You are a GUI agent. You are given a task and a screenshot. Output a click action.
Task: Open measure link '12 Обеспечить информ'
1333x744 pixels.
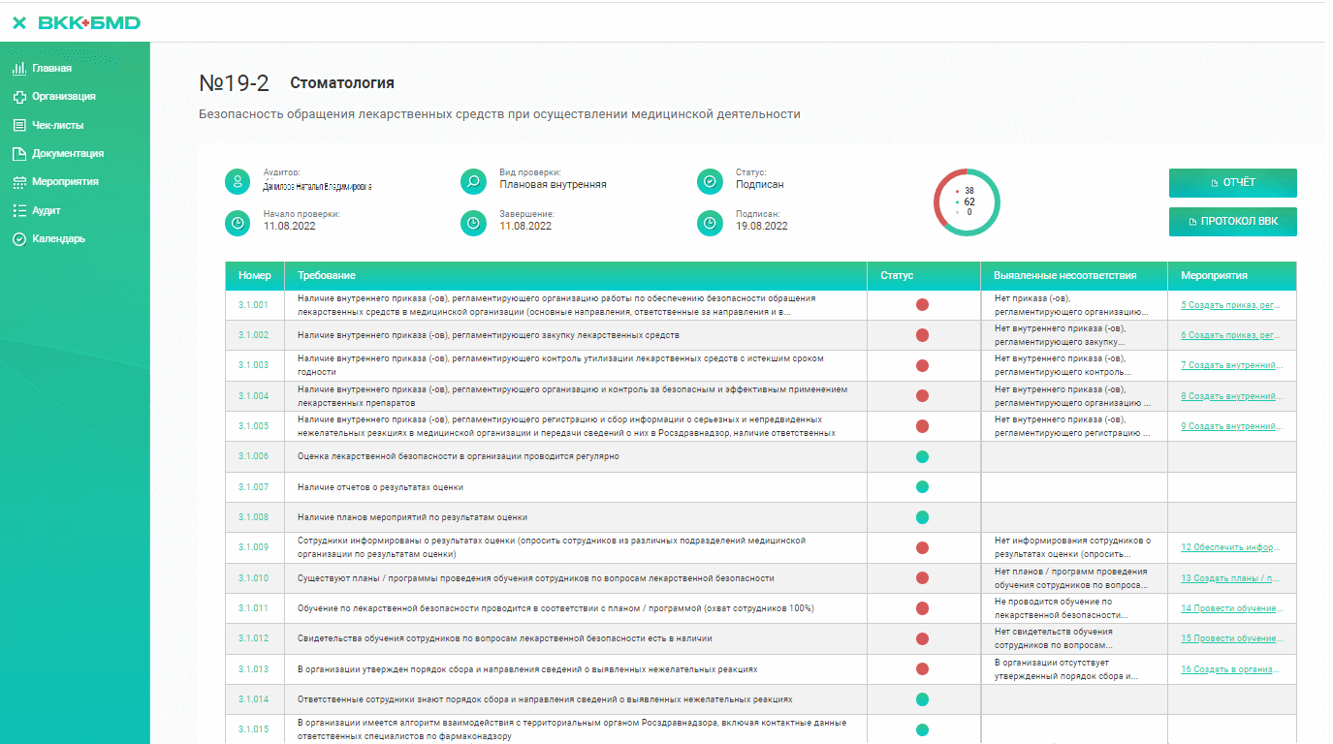(1231, 547)
